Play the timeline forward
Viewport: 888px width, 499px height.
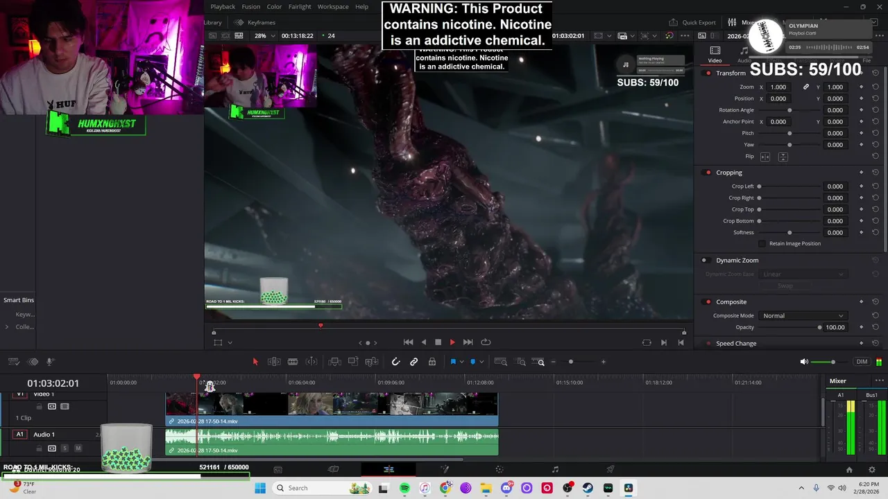452,342
